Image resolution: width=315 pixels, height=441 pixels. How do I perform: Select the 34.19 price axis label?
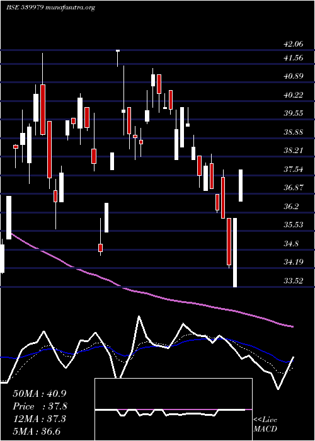coord(294,262)
